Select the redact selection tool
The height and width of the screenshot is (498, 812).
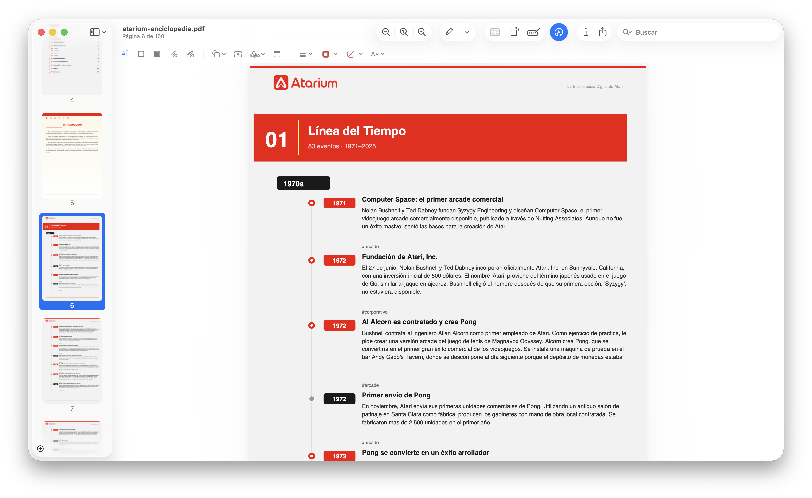pos(157,54)
